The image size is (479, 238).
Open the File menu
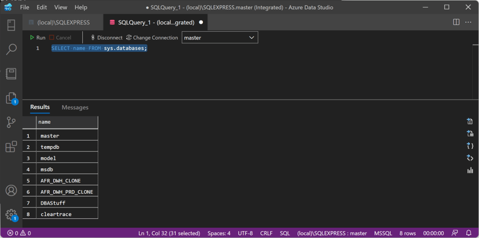pos(25,7)
